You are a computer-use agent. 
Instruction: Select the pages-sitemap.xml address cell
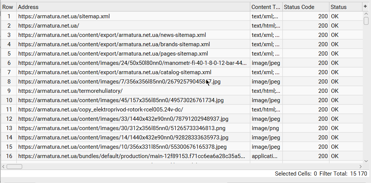click(x=113, y=54)
